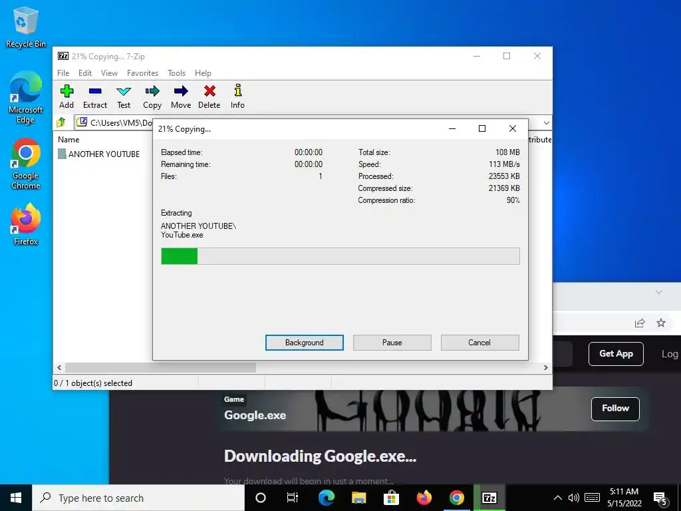Click the scroll-right arrow in the 7-Zip file list
The height and width of the screenshot is (511, 681).
pos(546,367)
